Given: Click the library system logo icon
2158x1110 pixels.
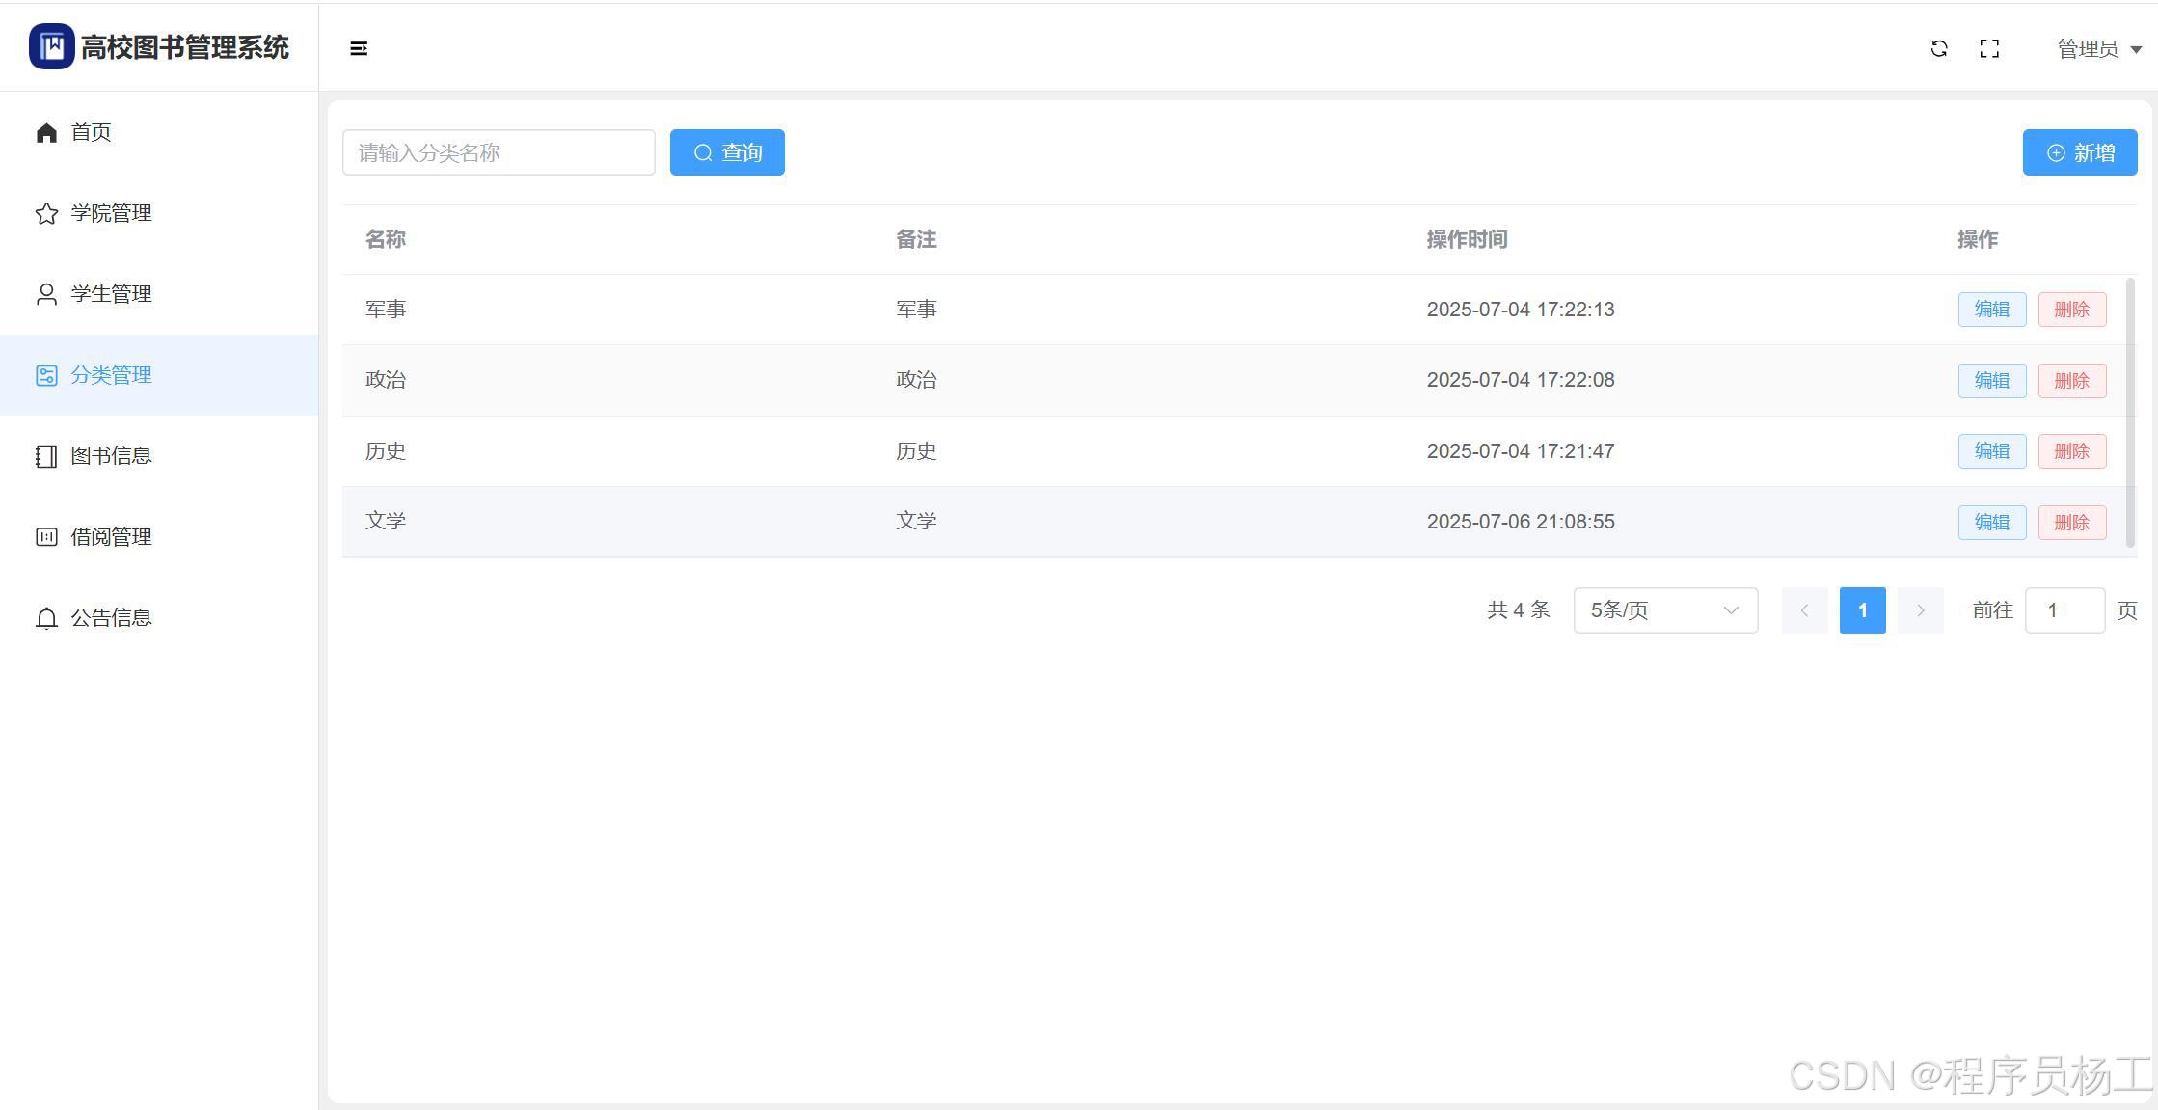Looking at the screenshot, I should pyautogui.click(x=51, y=46).
